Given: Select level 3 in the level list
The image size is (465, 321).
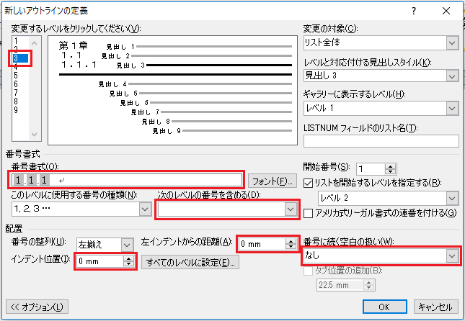Looking at the screenshot, I should (20, 58).
